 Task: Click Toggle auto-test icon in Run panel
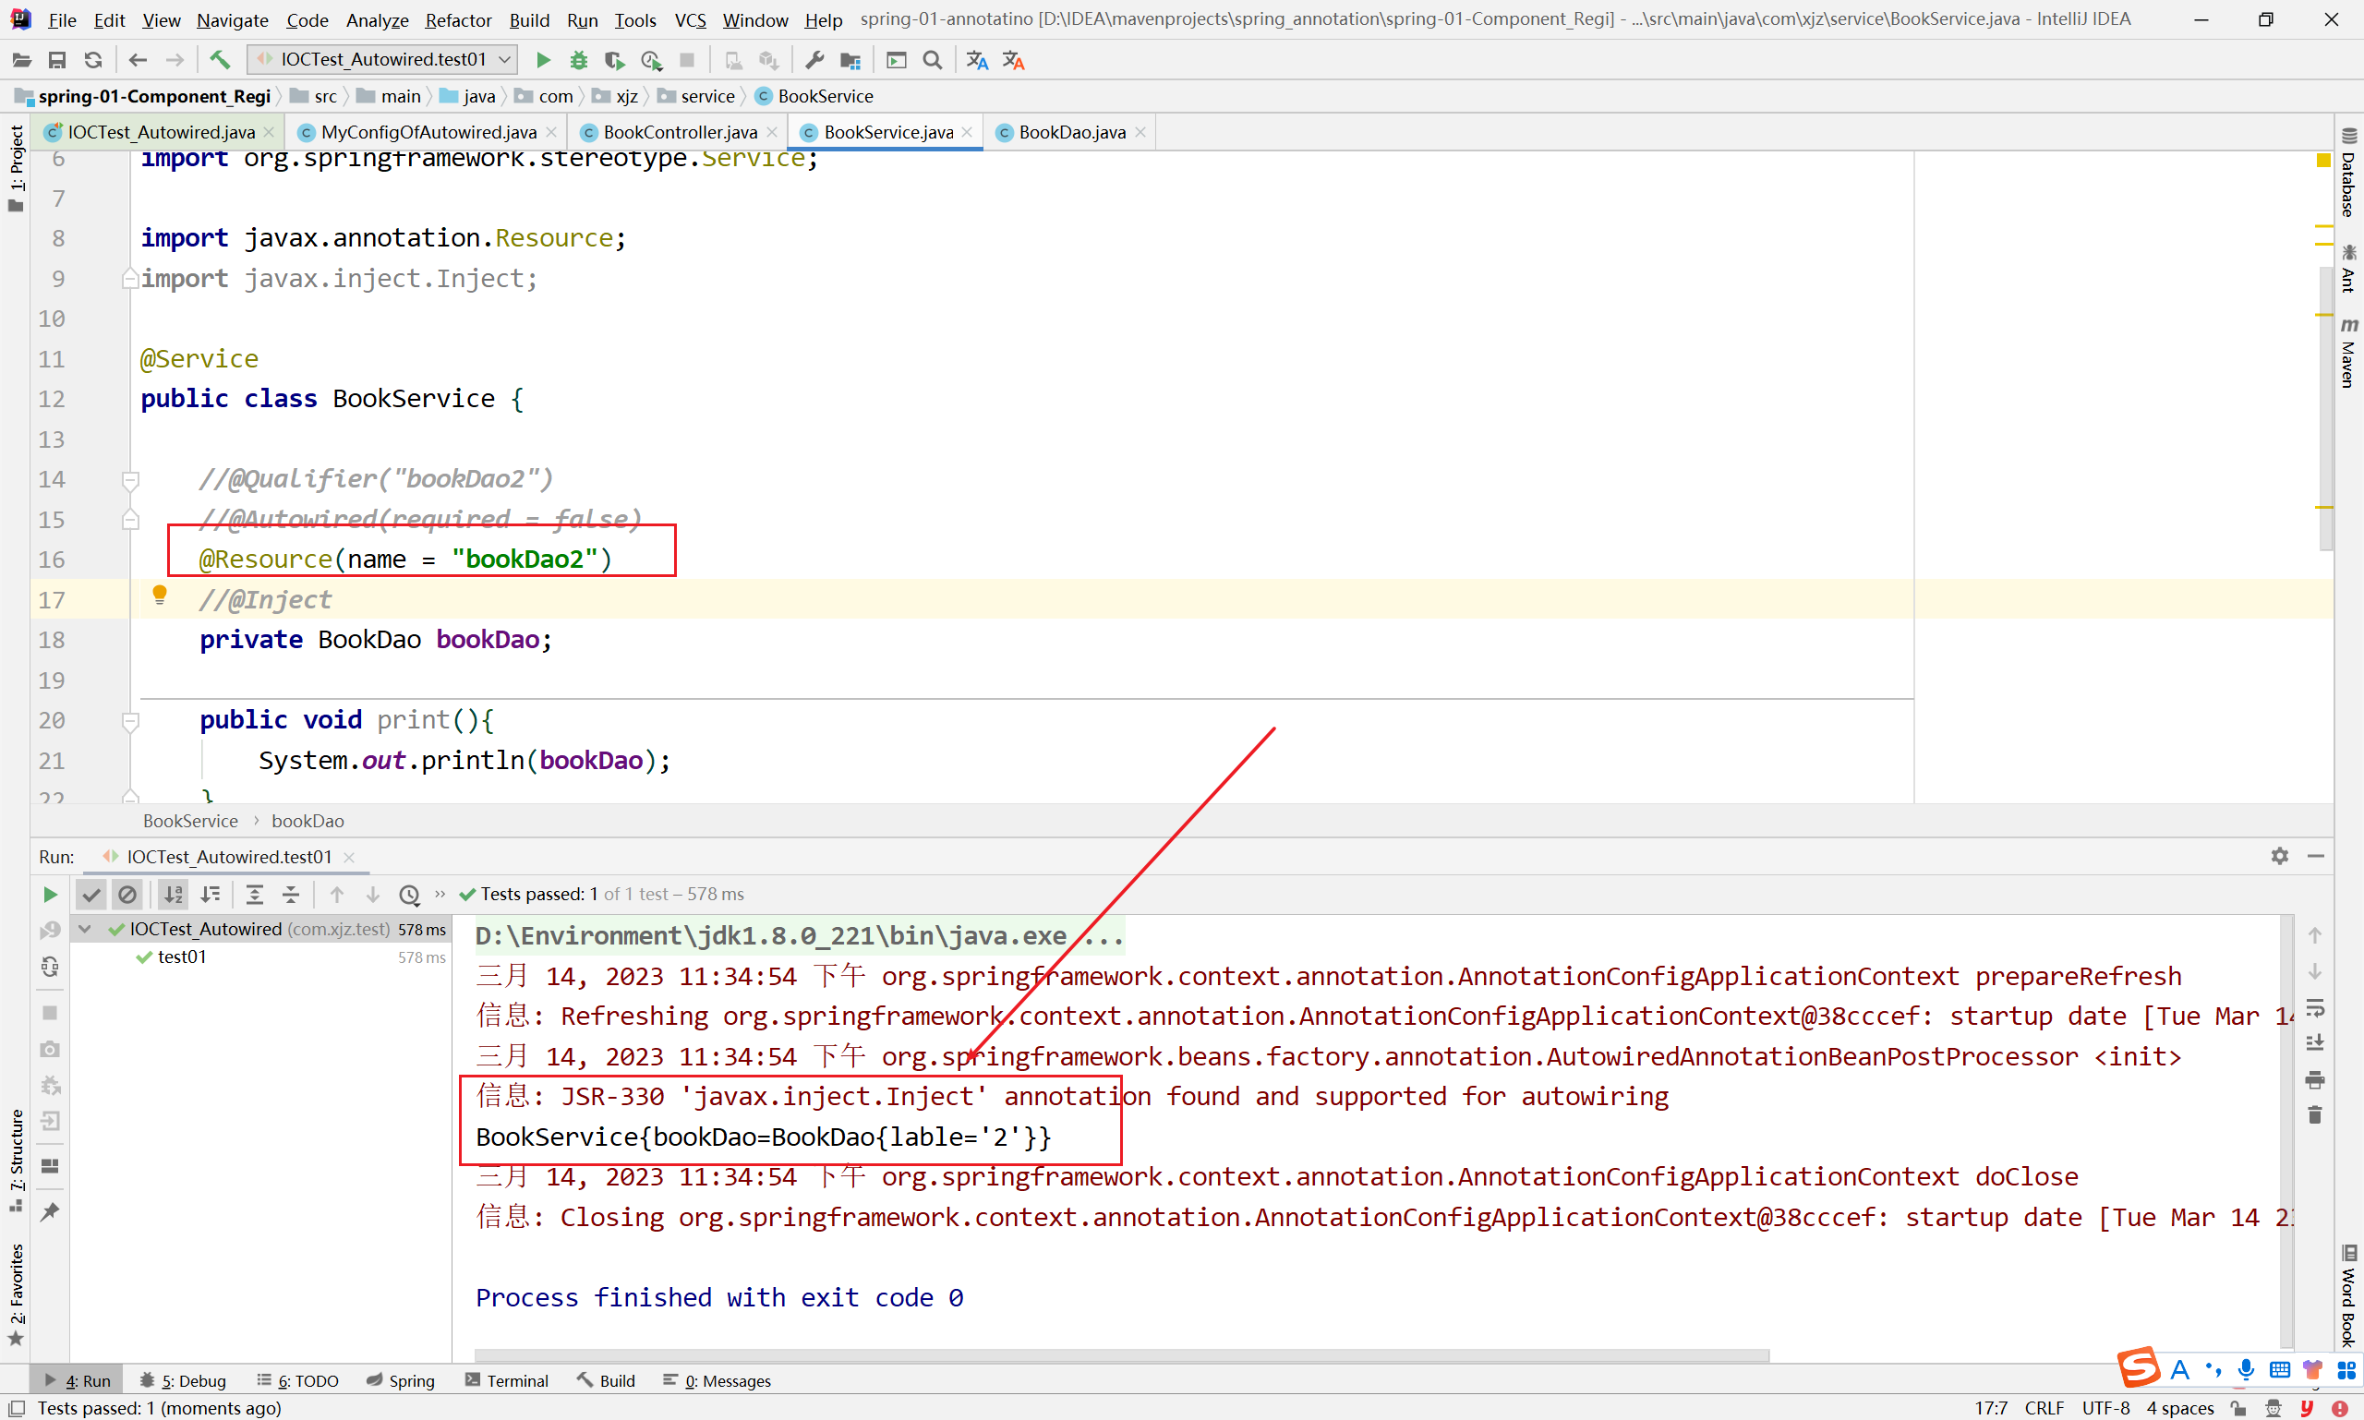pyautogui.click(x=50, y=967)
